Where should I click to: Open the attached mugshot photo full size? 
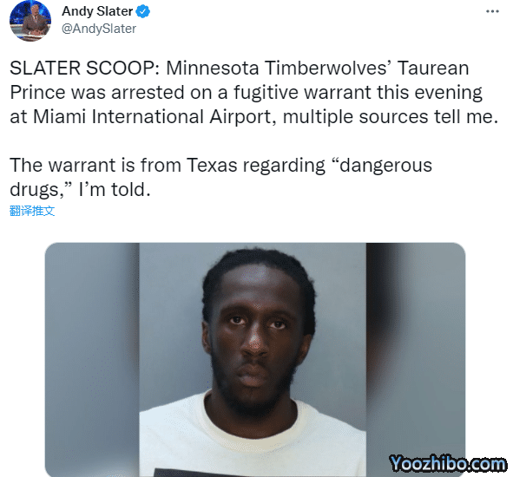tap(255, 359)
